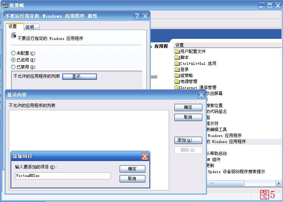Viewport: 283px width, 202px height.
Task: Switch to the 设置 tab
Action: click(x=13, y=27)
